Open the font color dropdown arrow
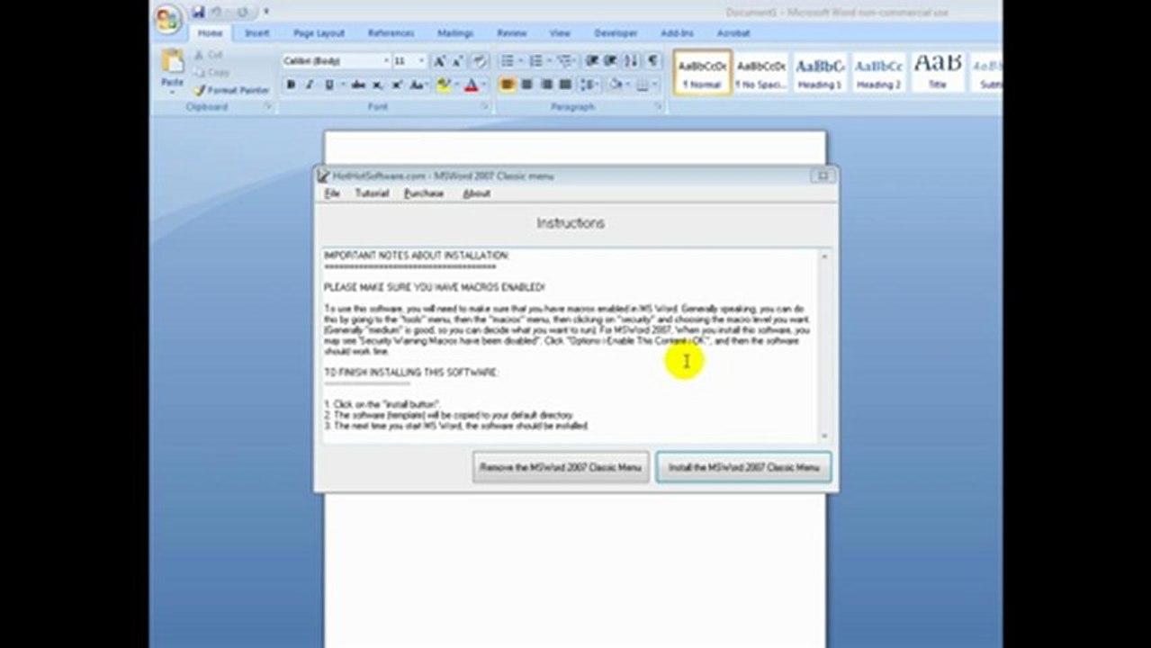1151x648 pixels. point(483,85)
